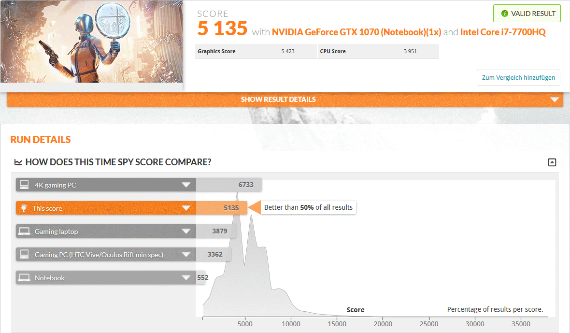Open the Intel Core i7-7700HQ link
The image size is (570, 333).
503,32
